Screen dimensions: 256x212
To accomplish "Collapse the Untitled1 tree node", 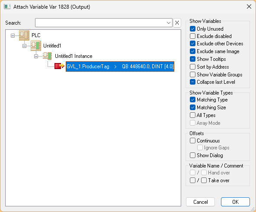I will point(24,46).
